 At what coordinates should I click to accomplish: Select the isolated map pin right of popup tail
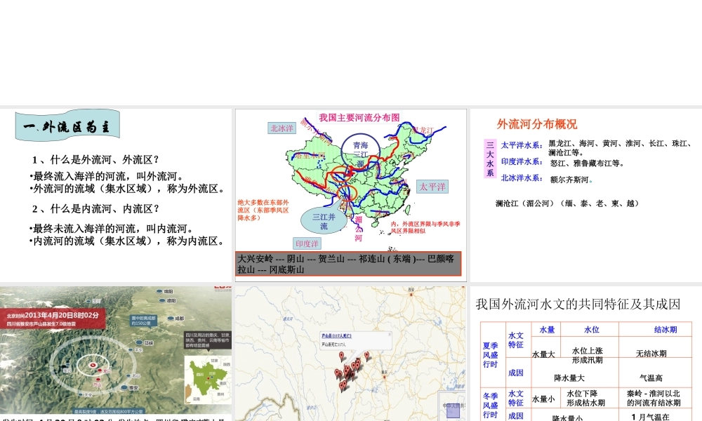367,356
